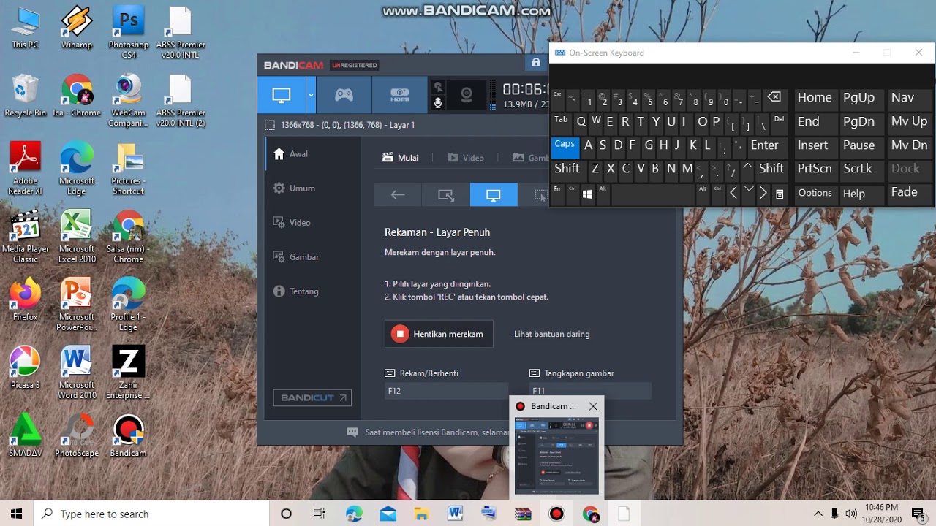Toggle the webcam overlay icon
The width and height of the screenshot is (936, 526).
[467, 95]
